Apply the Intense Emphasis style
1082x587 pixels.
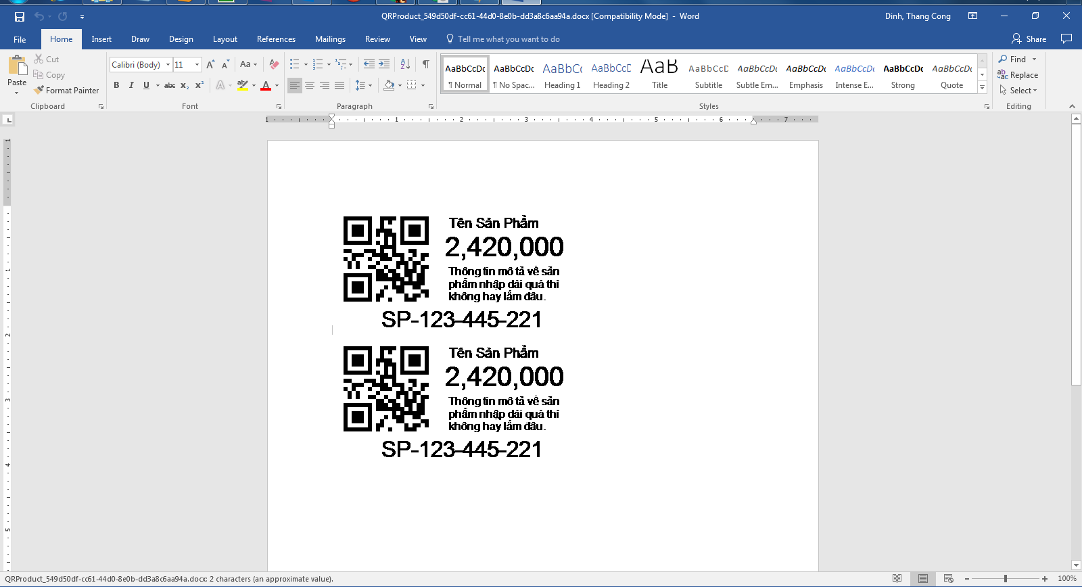point(855,74)
